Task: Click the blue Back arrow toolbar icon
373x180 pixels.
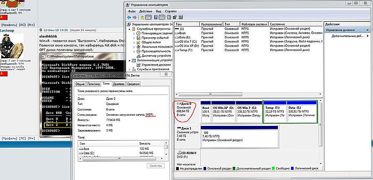Action: [129, 17]
